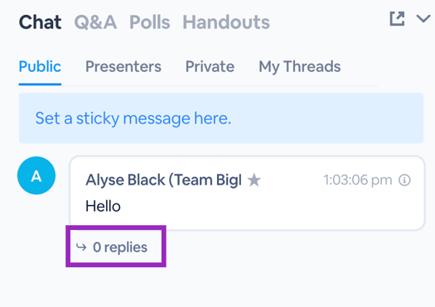Go to the Handouts tab
435x307 pixels.
(226, 22)
